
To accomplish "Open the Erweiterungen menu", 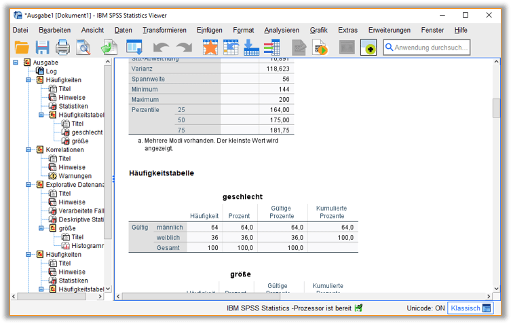I will coord(389,30).
